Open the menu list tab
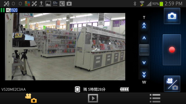 pos(155,98)
